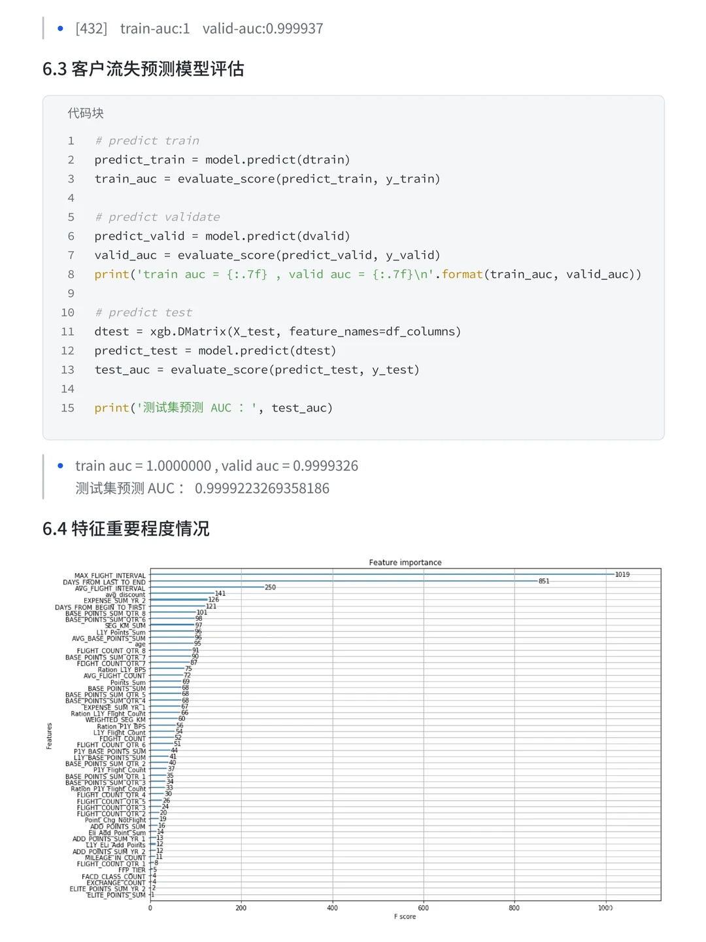Click the print statement formatting train and valid auc
This screenshot has height=942, width=706.
click(x=368, y=274)
